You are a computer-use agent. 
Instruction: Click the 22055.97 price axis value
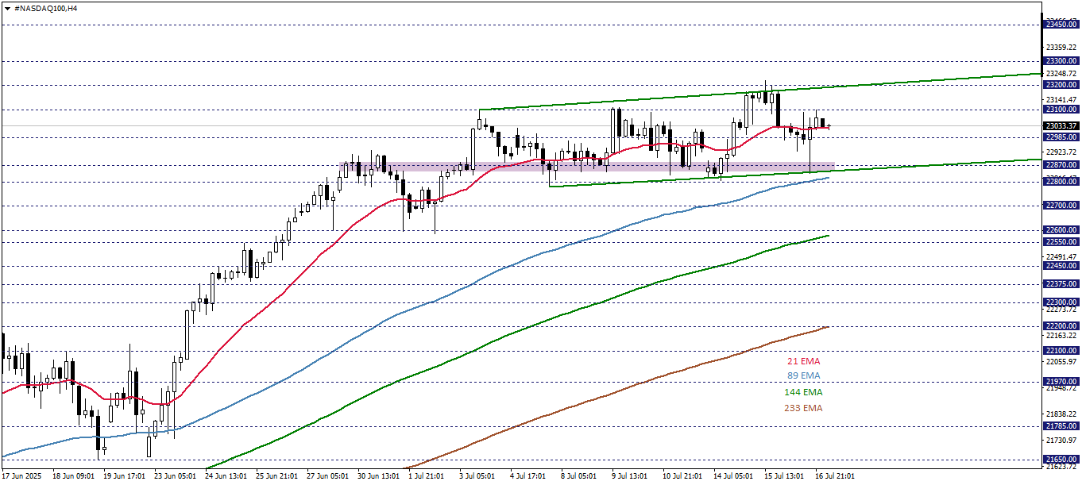coord(1062,361)
